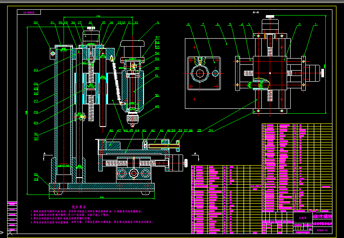
Task: Select part number label 44
Action: (x=137, y=131)
